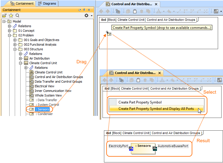The height and width of the screenshot is (163, 223).
Task: Collapse the 003 Structure folder
Action: tap(15, 49)
